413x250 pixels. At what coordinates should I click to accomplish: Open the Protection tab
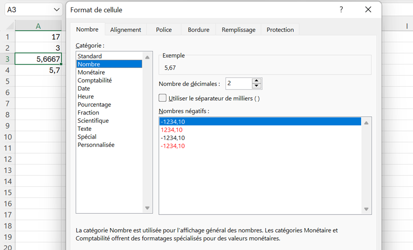pos(280,30)
